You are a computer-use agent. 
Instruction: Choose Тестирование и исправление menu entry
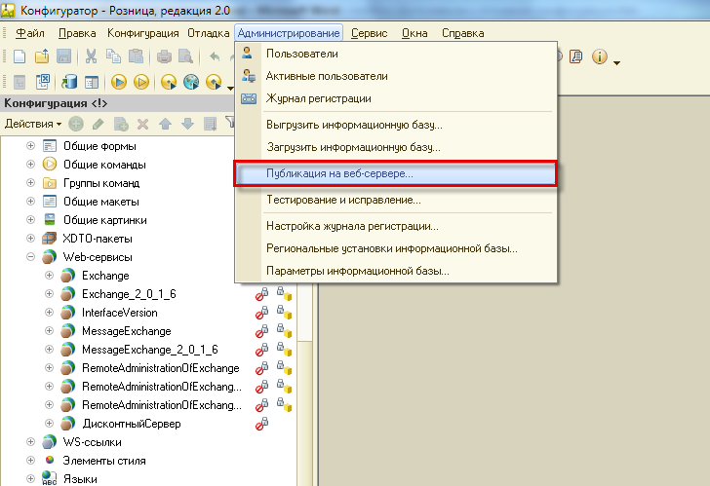[x=343, y=200]
